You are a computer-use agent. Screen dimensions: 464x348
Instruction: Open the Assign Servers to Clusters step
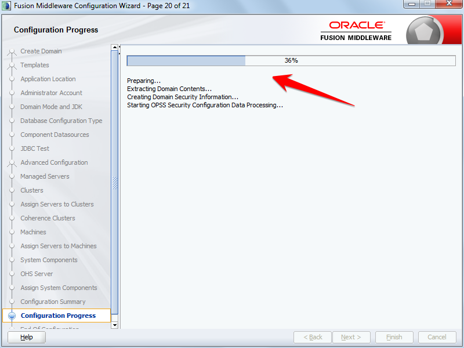[x=11, y=204]
